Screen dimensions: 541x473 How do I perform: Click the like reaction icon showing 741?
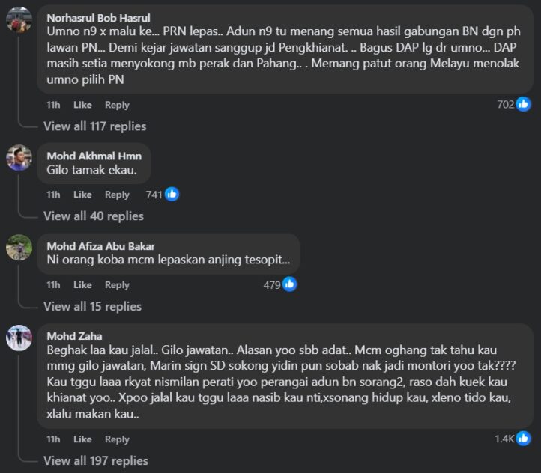[172, 195]
